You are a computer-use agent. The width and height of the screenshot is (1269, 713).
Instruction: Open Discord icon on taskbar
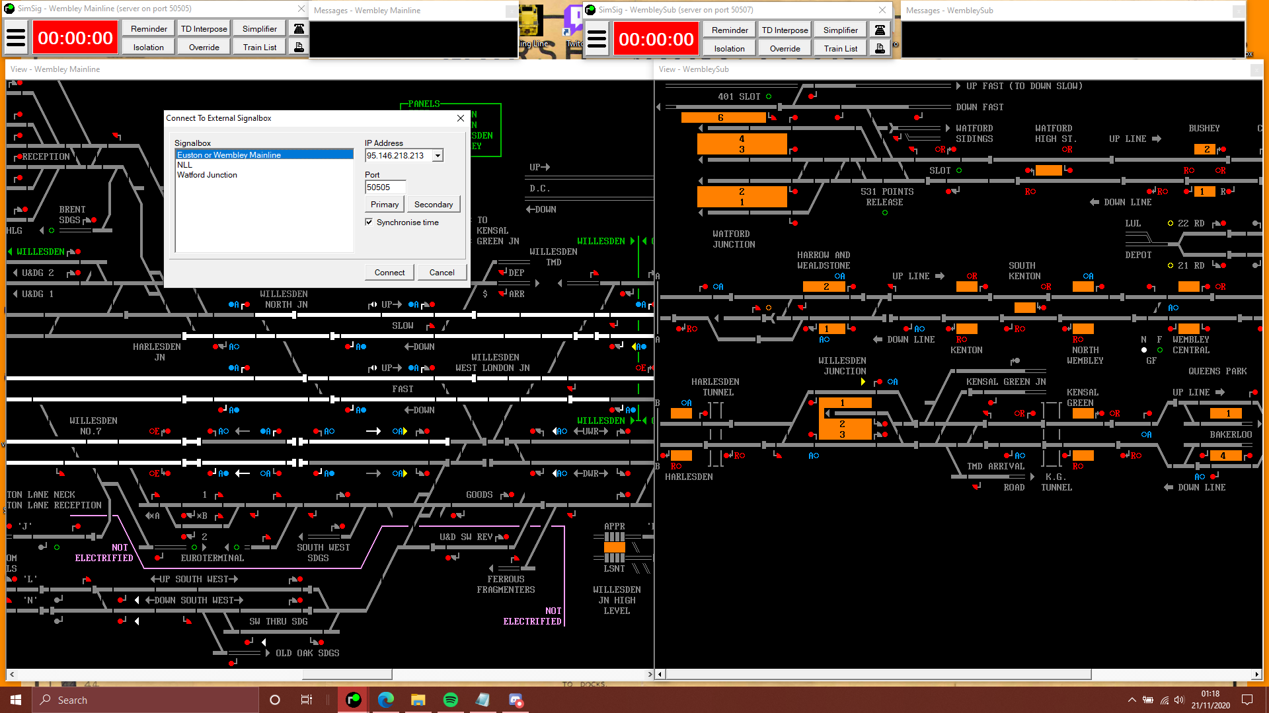(x=516, y=700)
